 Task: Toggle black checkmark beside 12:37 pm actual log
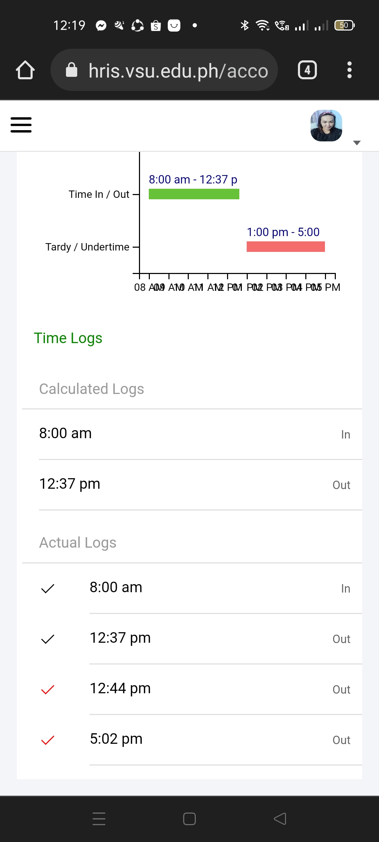pos(48,639)
